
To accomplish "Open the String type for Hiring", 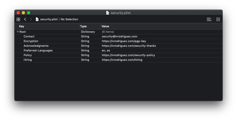I will click(85, 60).
